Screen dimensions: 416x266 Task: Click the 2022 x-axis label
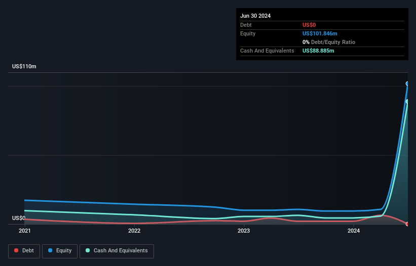134,231
